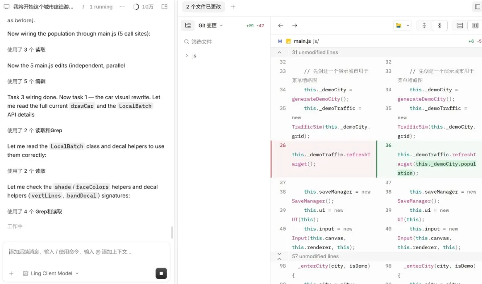Expand '使用了 3 个 读取' step

[26, 50]
